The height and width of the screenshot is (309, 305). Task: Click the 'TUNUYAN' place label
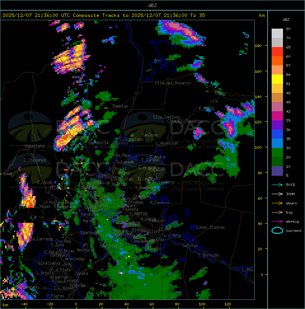pos(78,286)
